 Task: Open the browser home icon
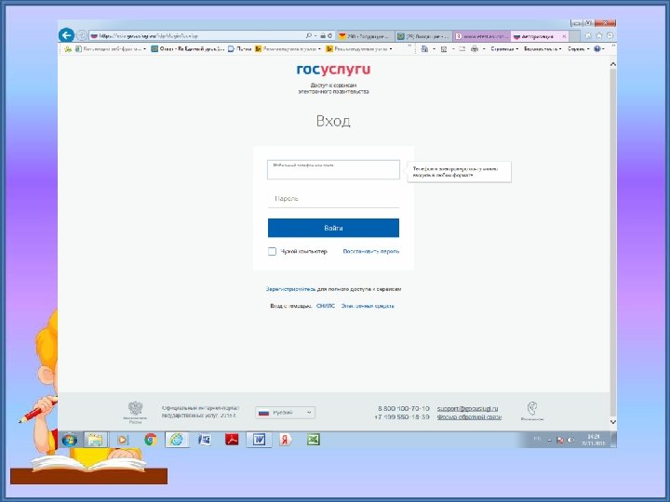(588, 36)
